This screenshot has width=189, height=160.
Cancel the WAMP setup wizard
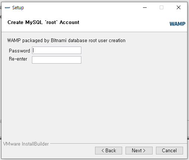[169, 150]
